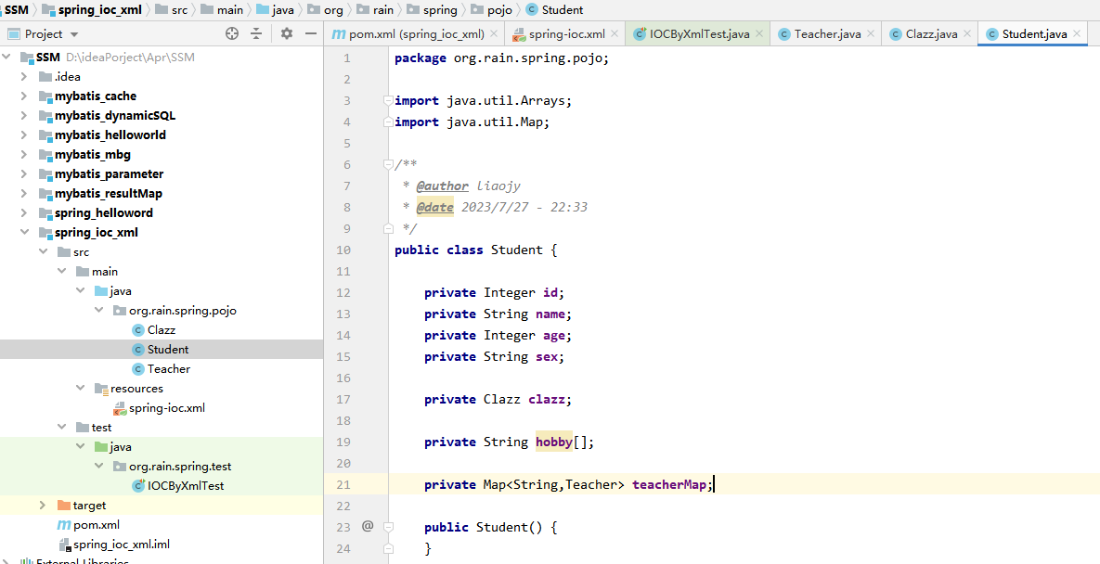
Task: Collapse the SSM root project node
Action: [7, 57]
